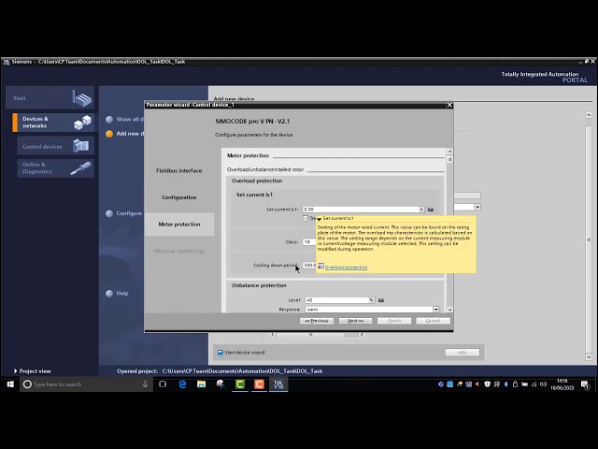Open orange Camtasia recorder icon on taskbar
The height and width of the screenshot is (449, 598).
coord(259,384)
